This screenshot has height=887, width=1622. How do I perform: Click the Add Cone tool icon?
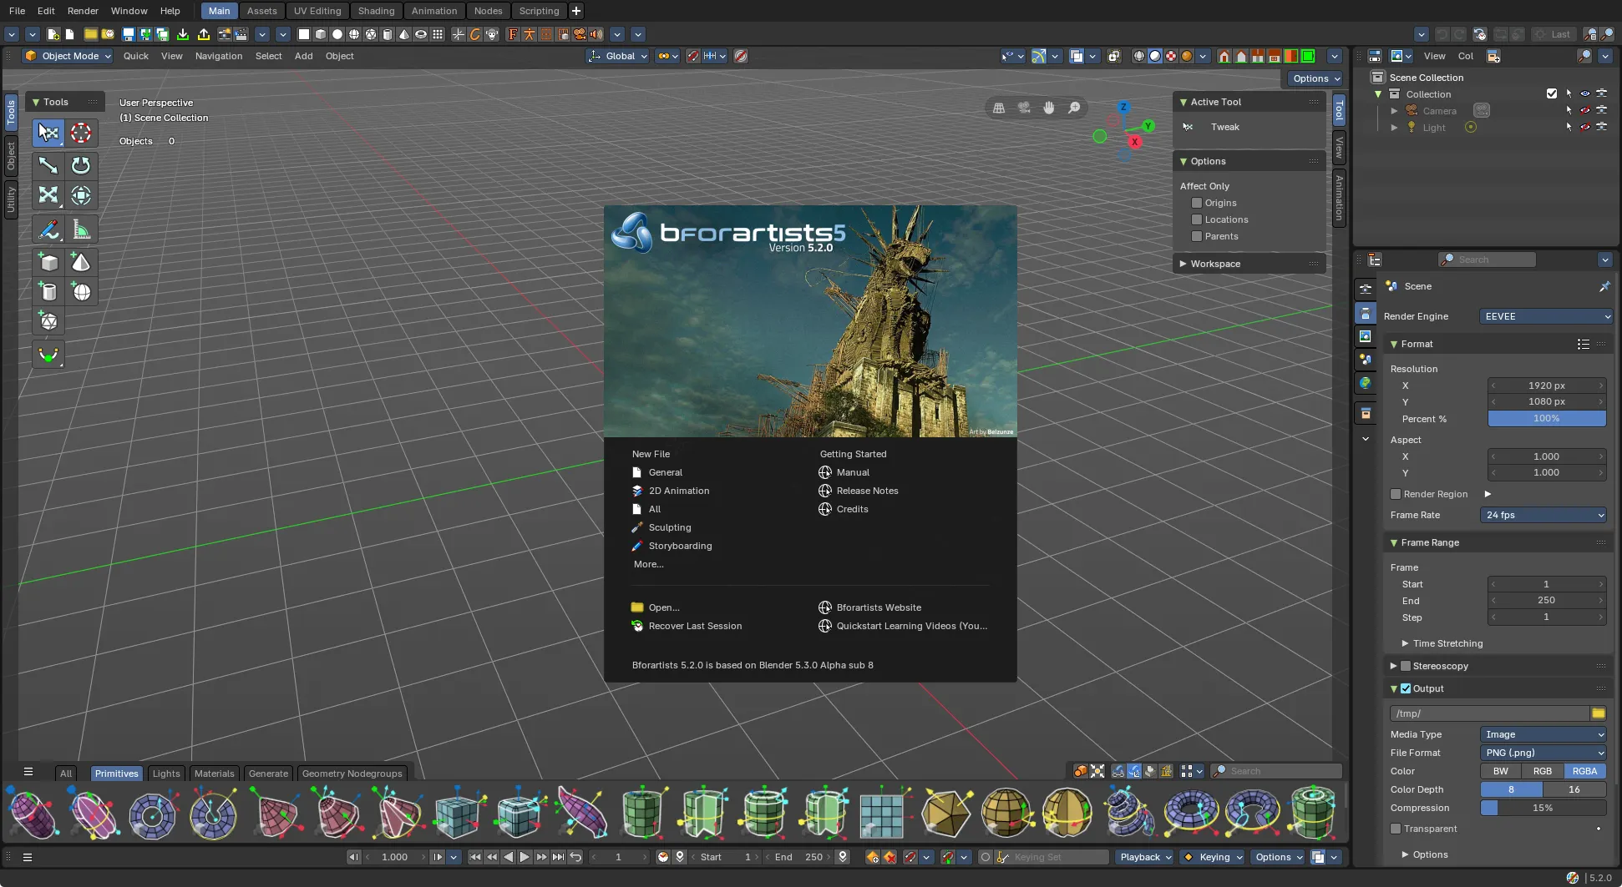click(x=81, y=262)
